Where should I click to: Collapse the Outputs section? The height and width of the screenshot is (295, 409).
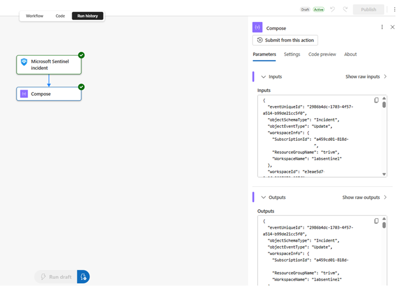[x=263, y=198]
